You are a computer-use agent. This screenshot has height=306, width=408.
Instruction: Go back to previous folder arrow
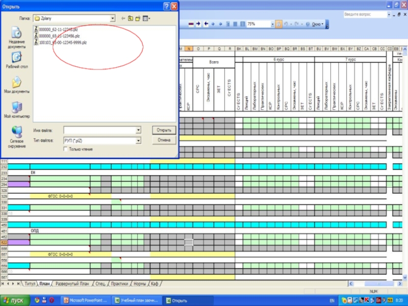123,18
